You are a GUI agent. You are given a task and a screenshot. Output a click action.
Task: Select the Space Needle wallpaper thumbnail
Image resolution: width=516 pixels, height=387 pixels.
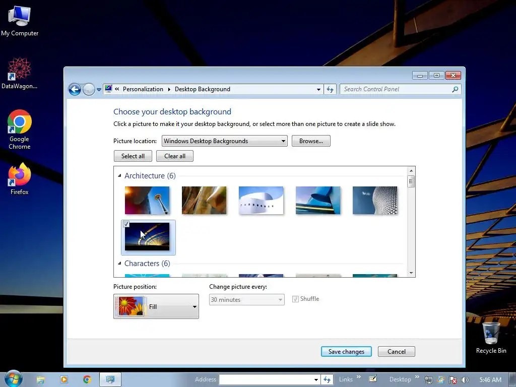click(x=147, y=201)
